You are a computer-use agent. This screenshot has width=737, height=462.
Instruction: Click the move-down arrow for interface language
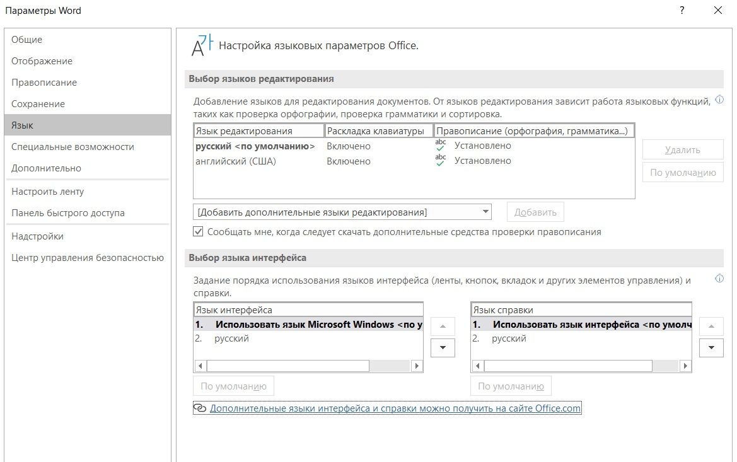(x=443, y=348)
